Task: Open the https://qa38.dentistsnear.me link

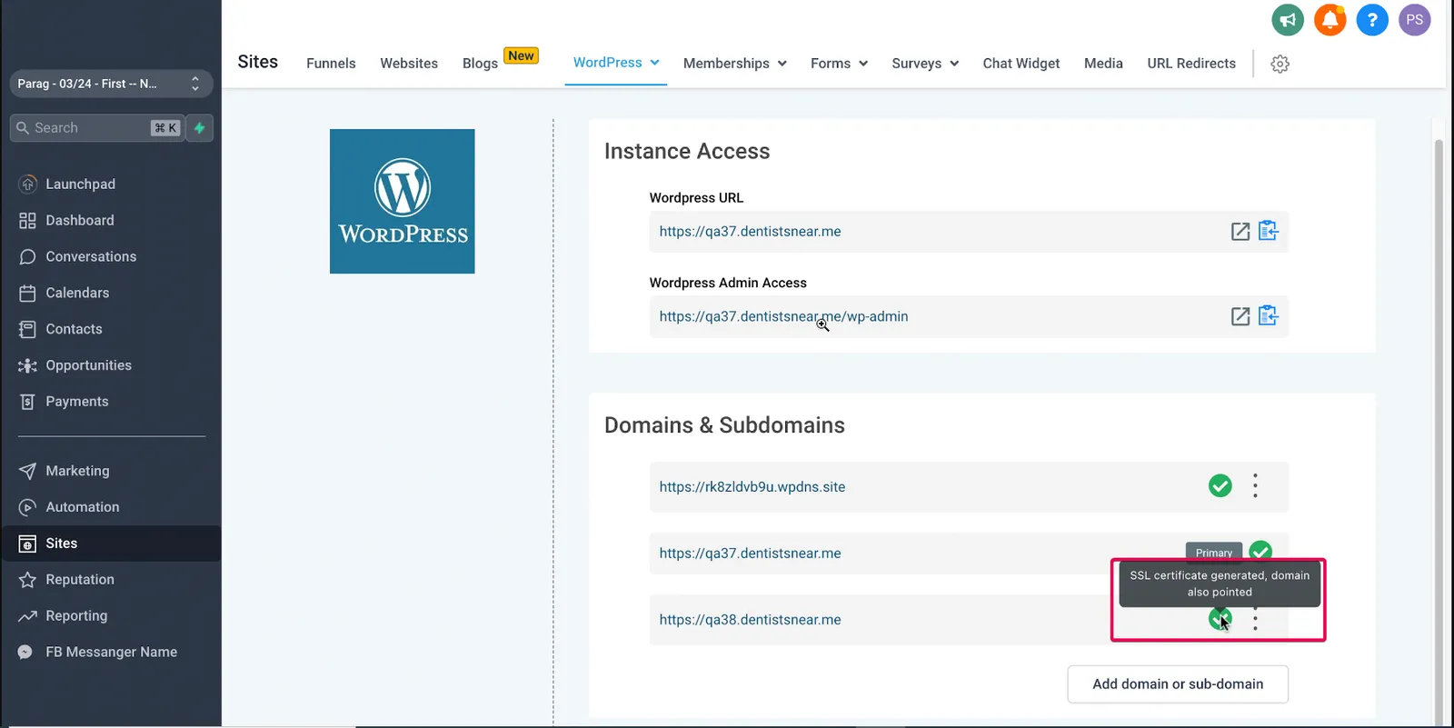Action: pyautogui.click(x=751, y=620)
